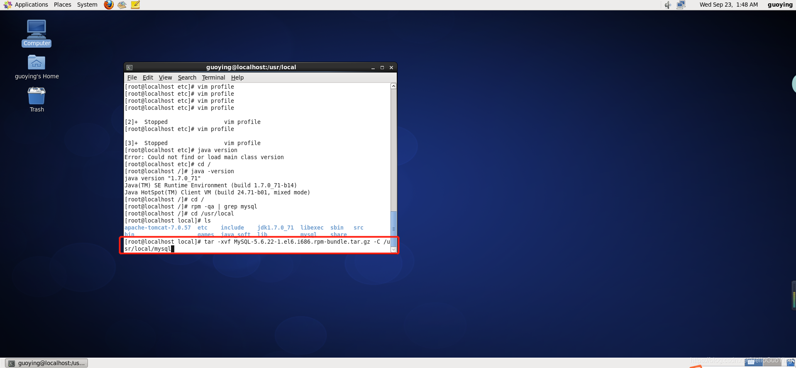Click the 'cd /usr/local' command line
Screen dimensions: 796x368
[179, 213]
